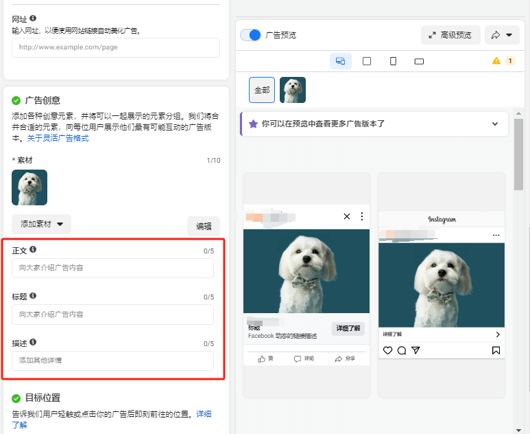
Task: Open the share dropdown button
Action: 502,35
